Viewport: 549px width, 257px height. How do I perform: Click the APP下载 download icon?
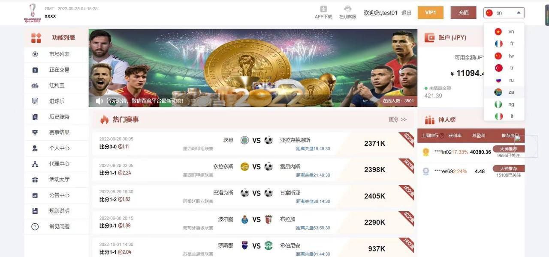pyautogui.click(x=323, y=9)
